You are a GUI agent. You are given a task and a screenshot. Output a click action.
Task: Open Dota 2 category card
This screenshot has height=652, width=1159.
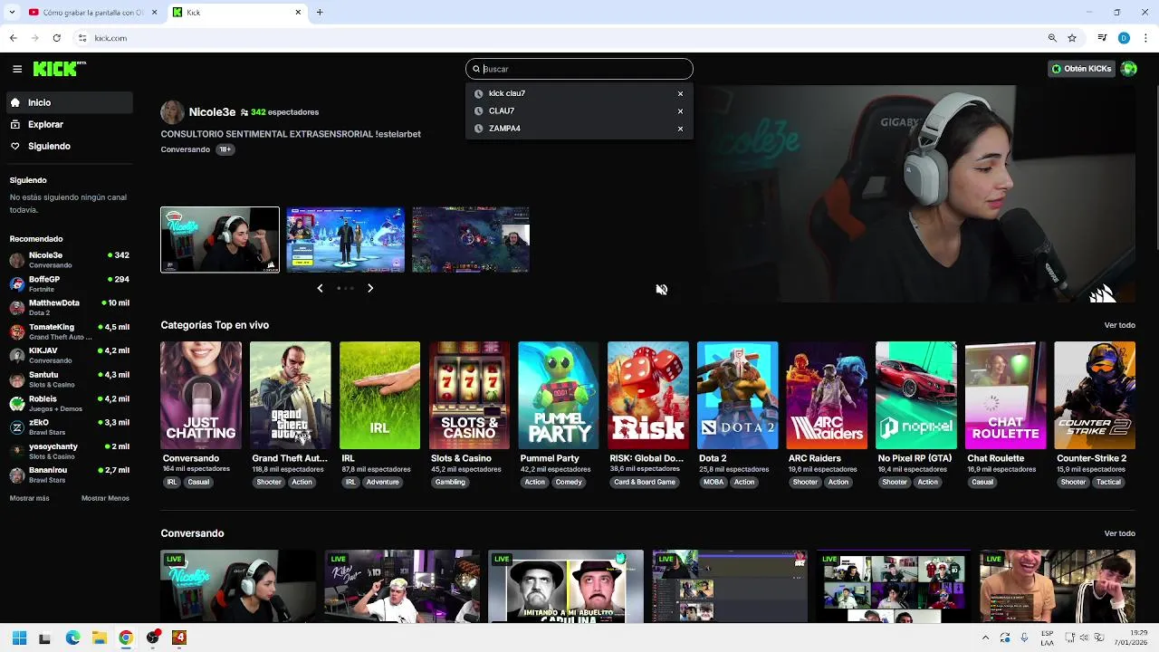738,395
